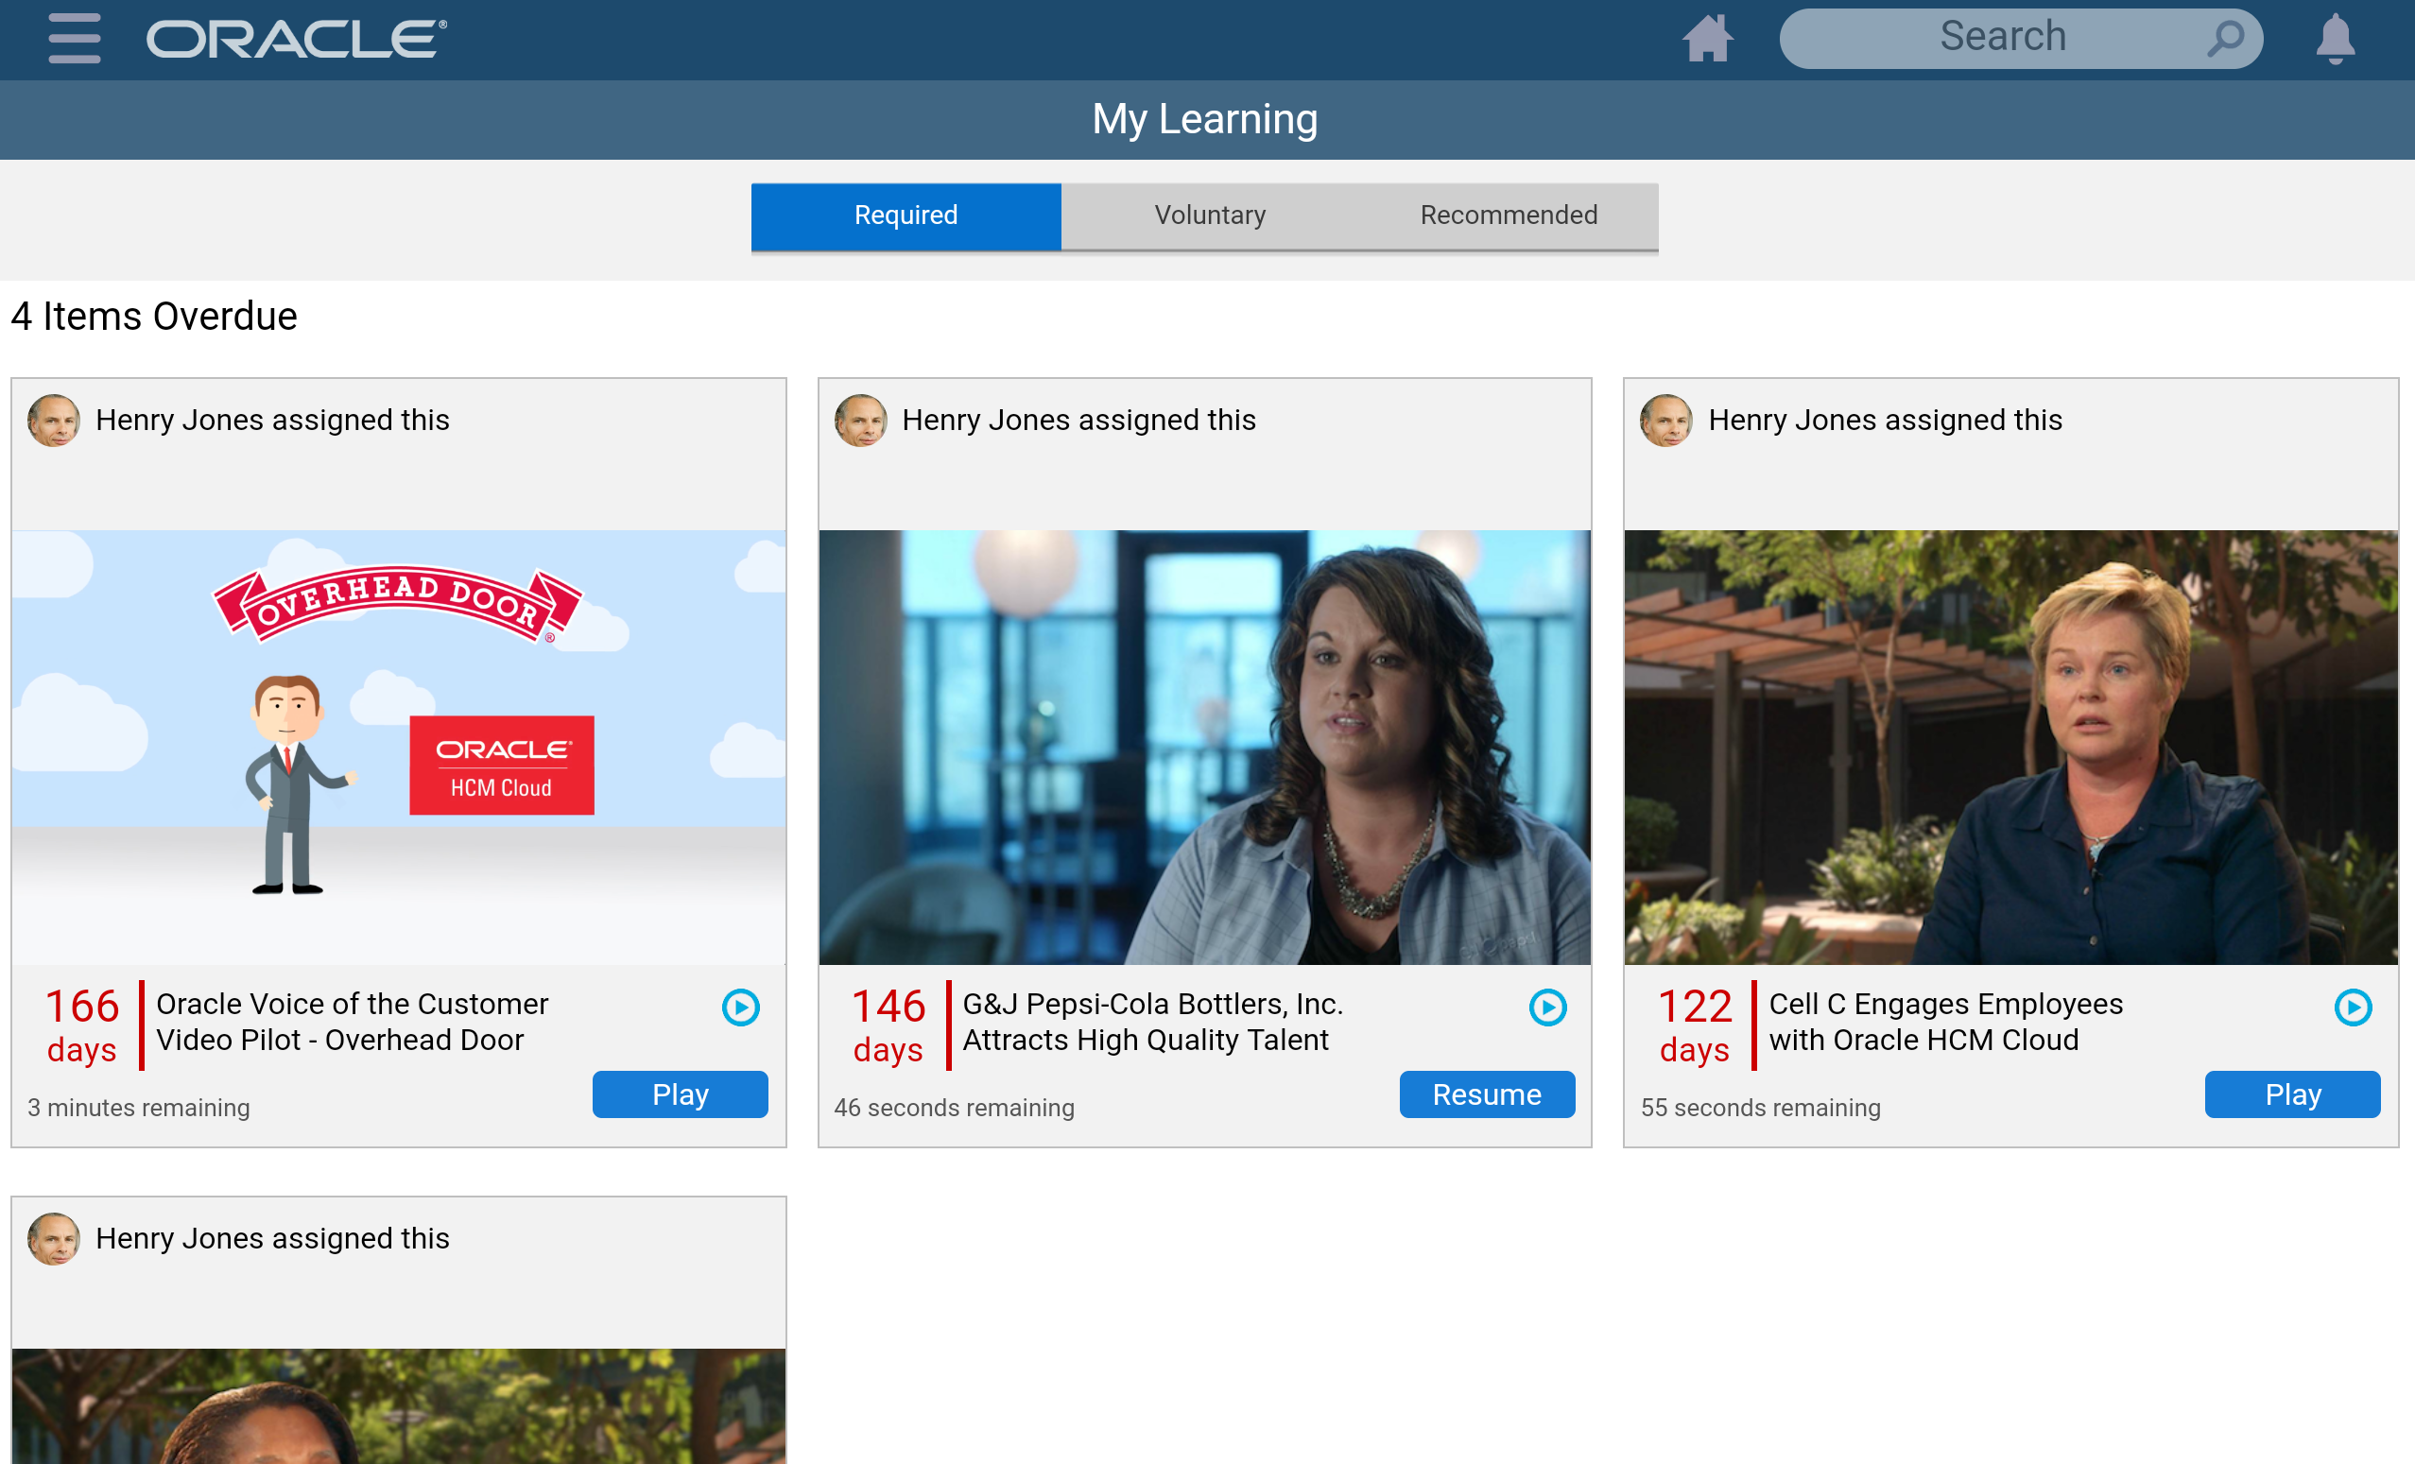
Task: Play the Cell C Engages Employees video
Action: click(x=2292, y=1094)
